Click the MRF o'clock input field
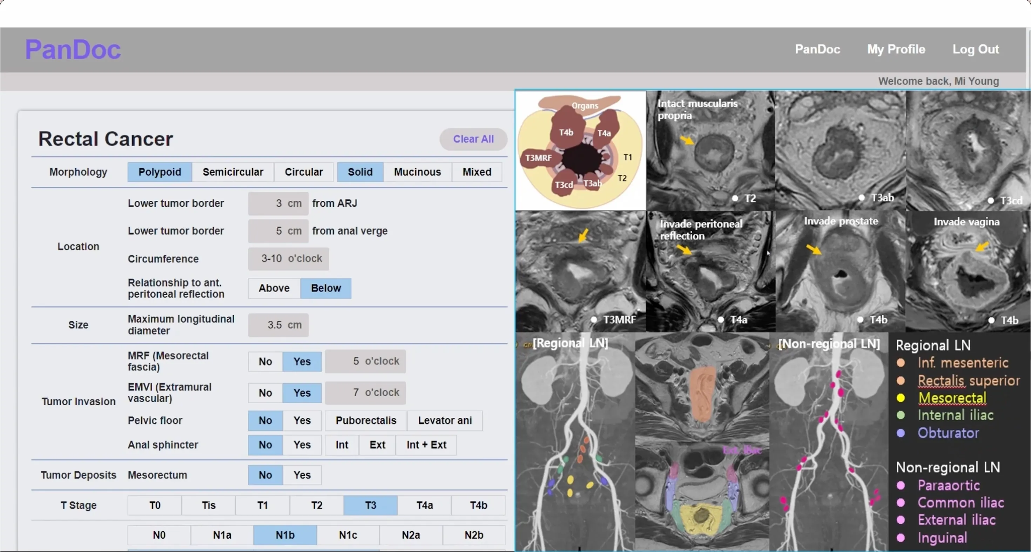 click(365, 361)
